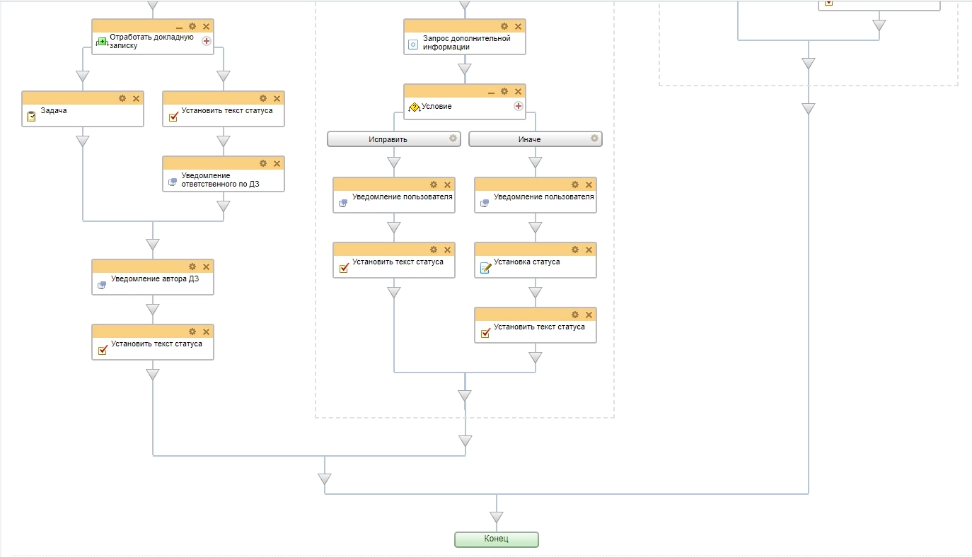Collapse the "Условие" block
The height and width of the screenshot is (557, 972).
(491, 92)
